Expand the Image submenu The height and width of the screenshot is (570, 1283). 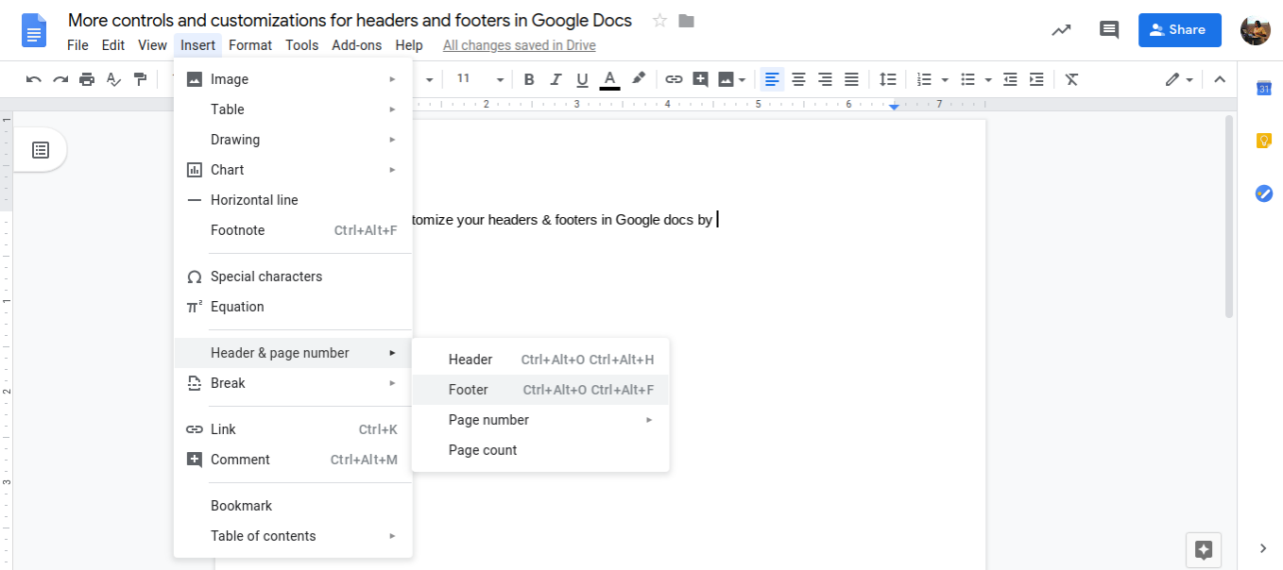click(x=293, y=79)
